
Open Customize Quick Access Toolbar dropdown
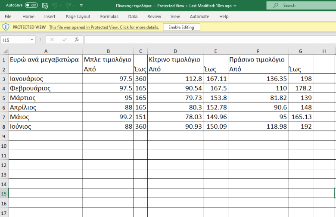point(81,6)
